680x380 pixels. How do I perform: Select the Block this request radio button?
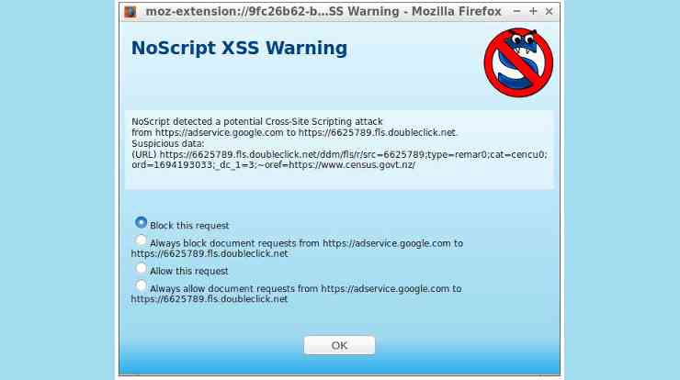(141, 222)
